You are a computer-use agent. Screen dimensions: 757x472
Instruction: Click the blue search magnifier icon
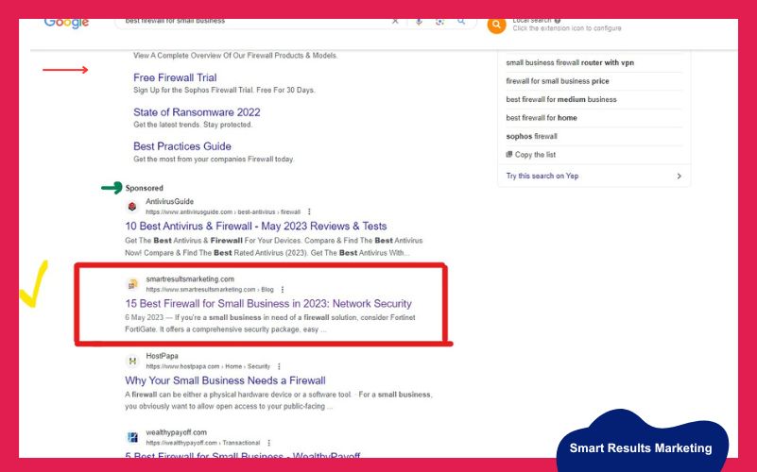point(461,22)
